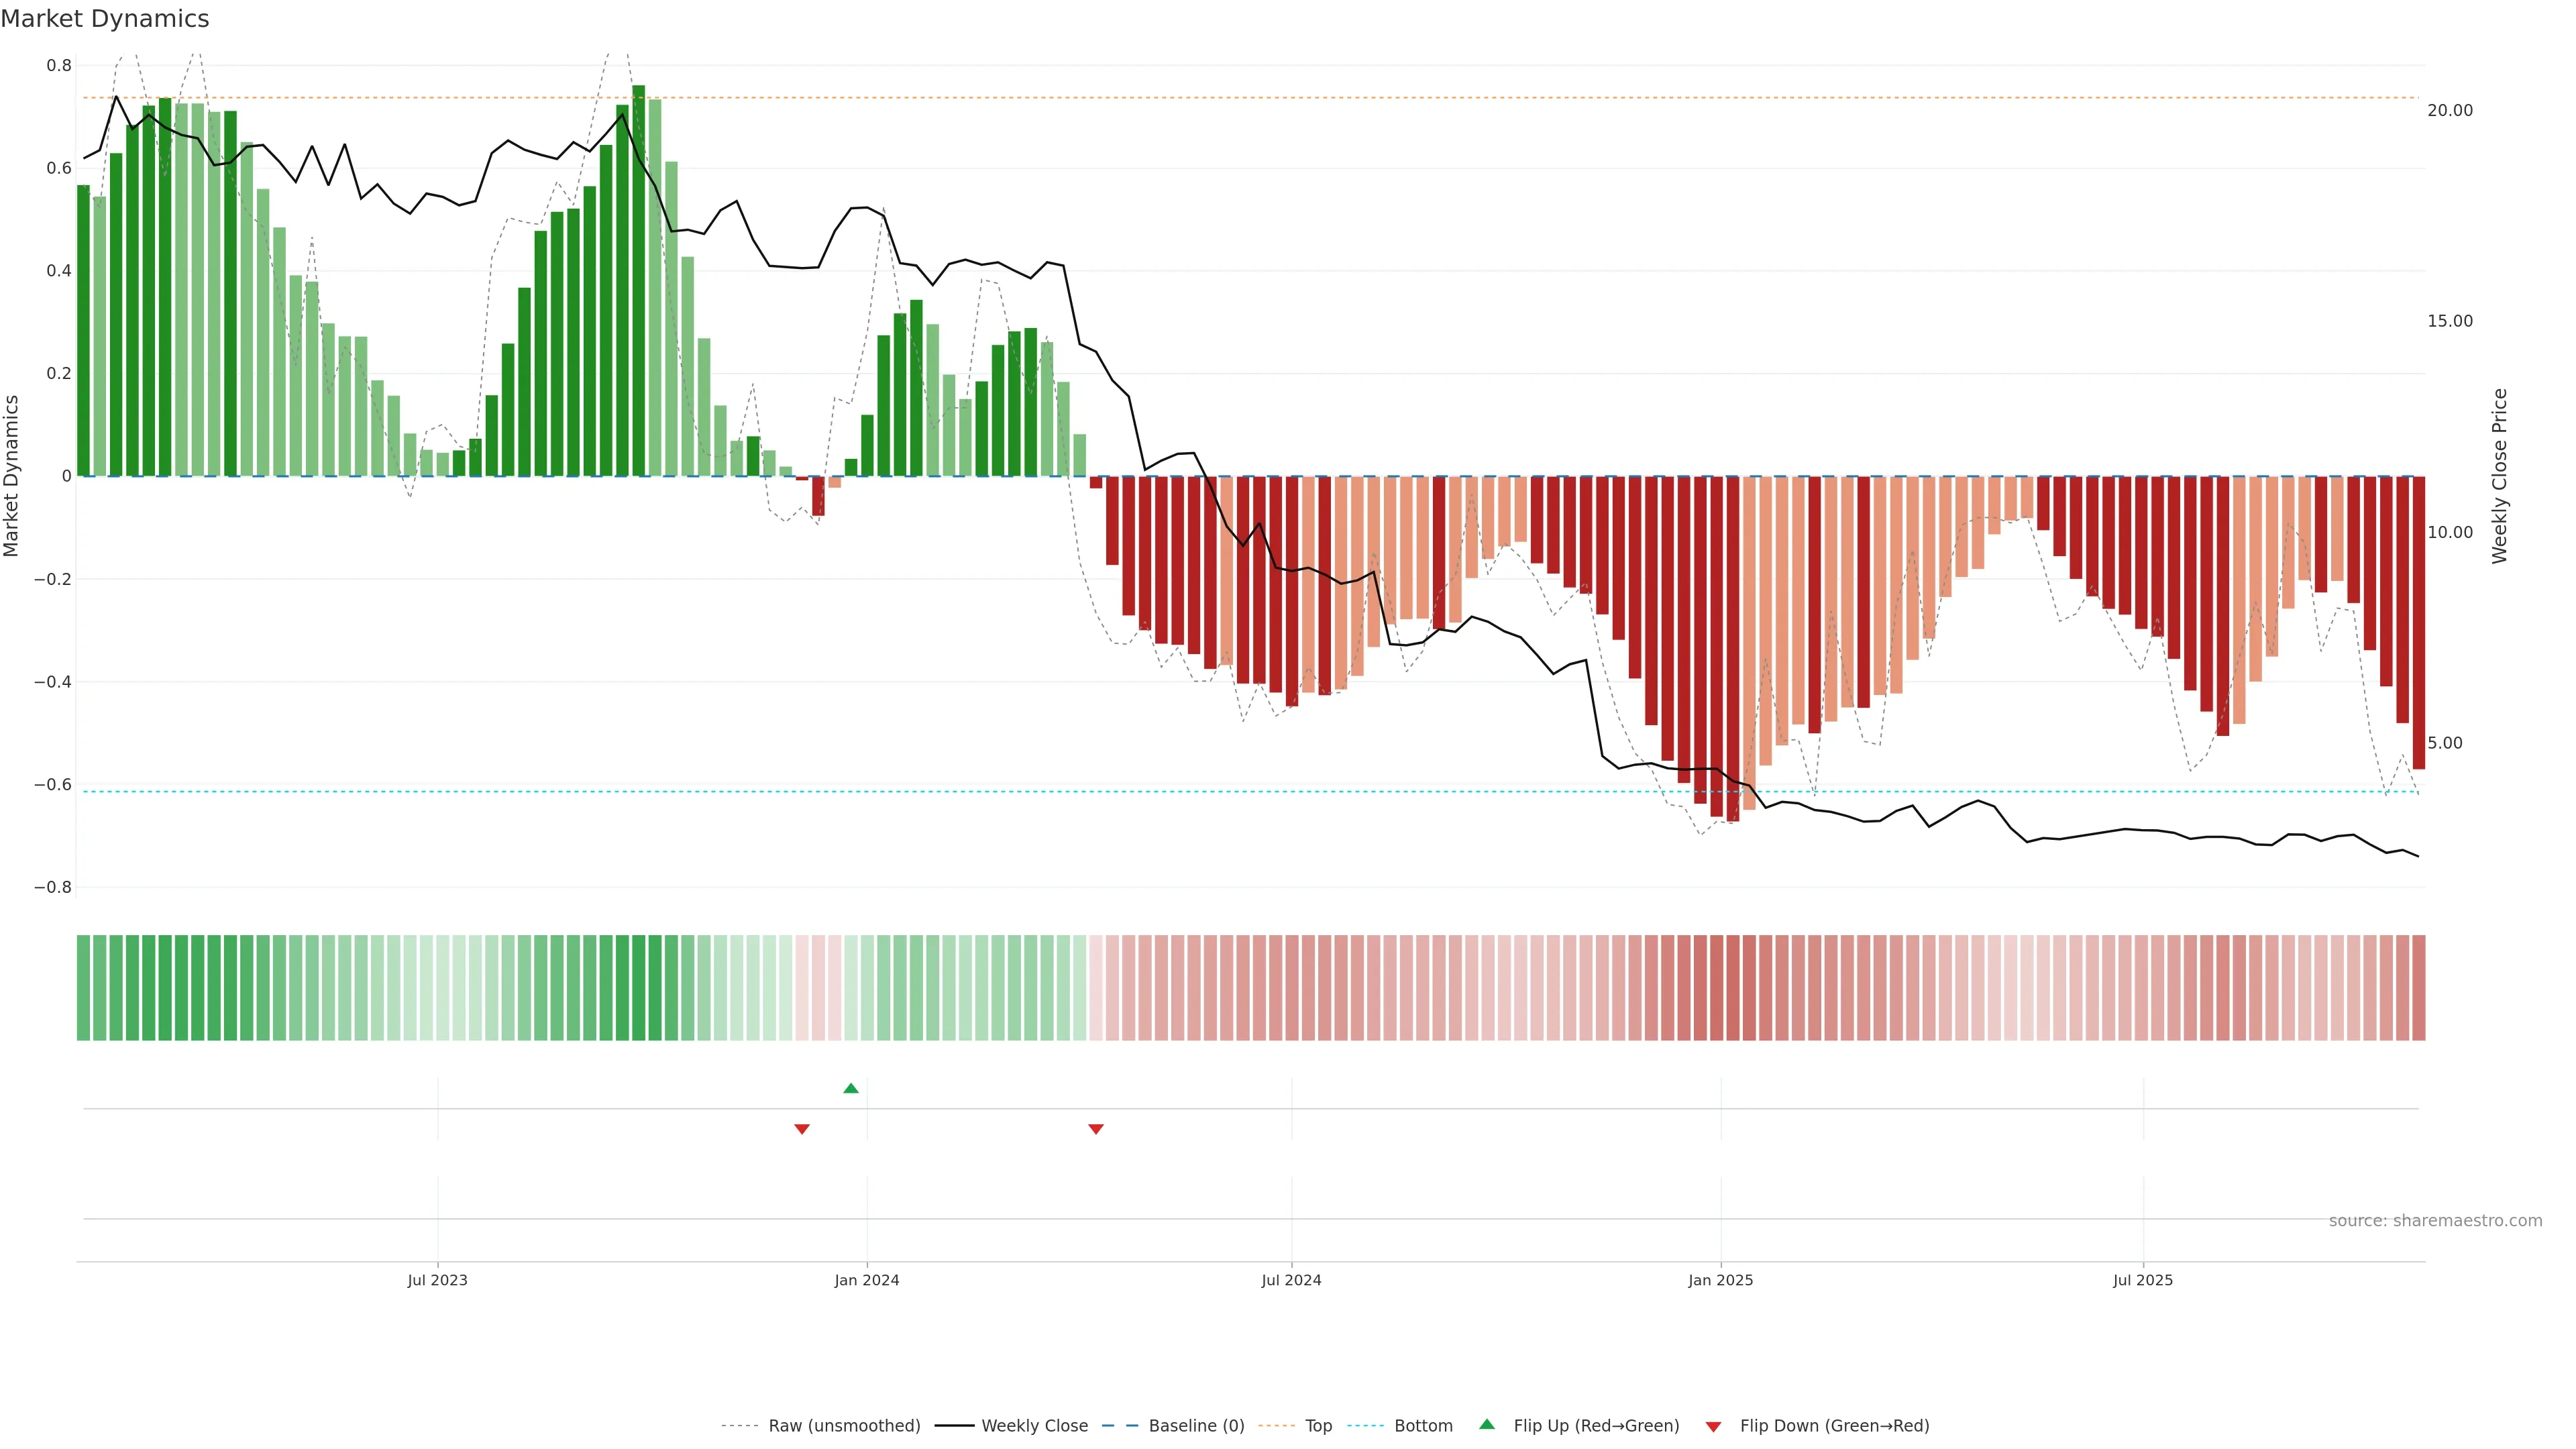
Task: Toggle the Raw (unsmoothed) legend label
Action: (x=844, y=1426)
